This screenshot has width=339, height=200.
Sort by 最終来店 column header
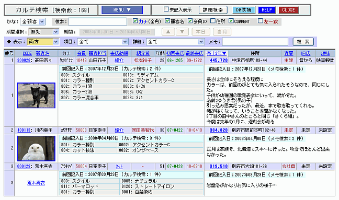[x=195, y=53]
